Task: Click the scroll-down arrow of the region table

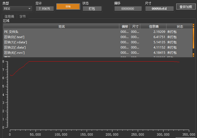Action: 194,55
